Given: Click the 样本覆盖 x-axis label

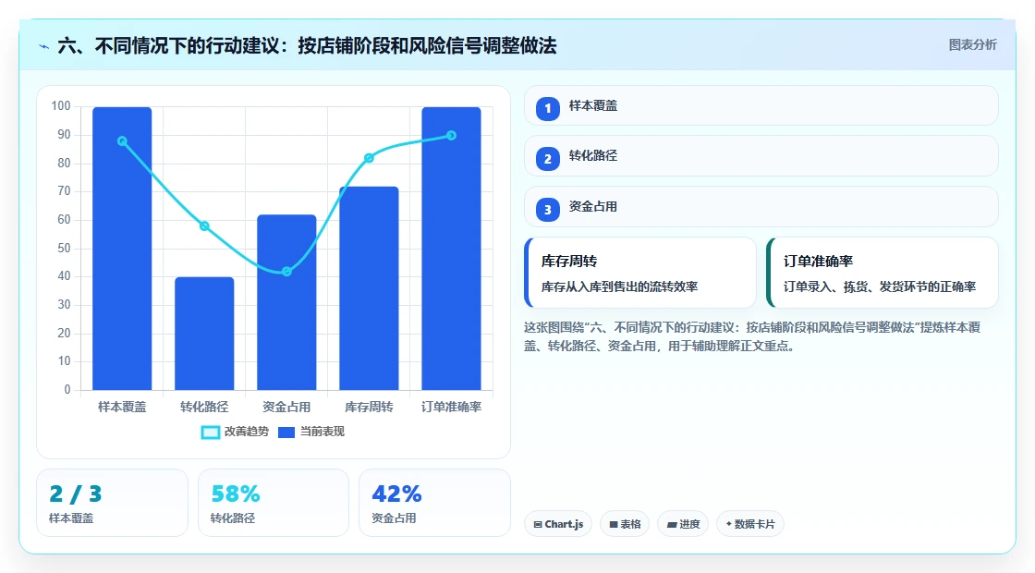Looking at the screenshot, I should tap(122, 407).
